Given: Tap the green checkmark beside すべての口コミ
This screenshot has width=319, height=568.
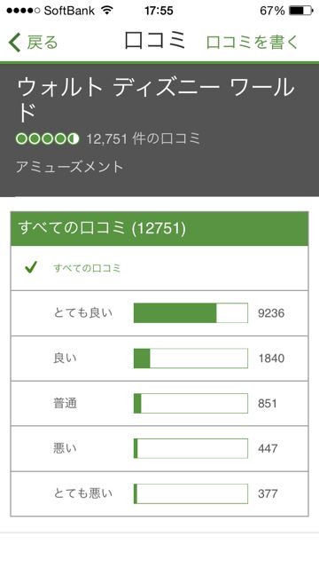Looking at the screenshot, I should pyautogui.click(x=31, y=268).
